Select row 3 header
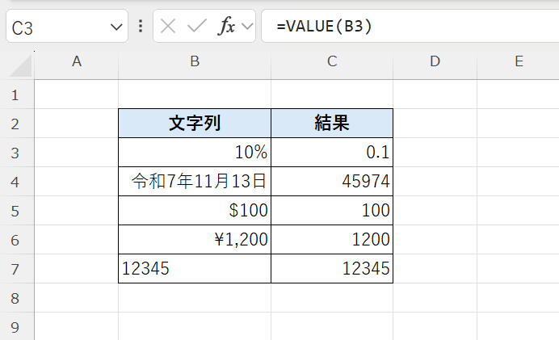 tap(16, 153)
